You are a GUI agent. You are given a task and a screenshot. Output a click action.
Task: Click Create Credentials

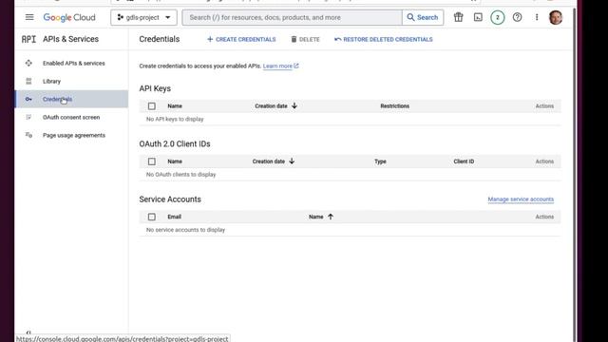(x=241, y=40)
